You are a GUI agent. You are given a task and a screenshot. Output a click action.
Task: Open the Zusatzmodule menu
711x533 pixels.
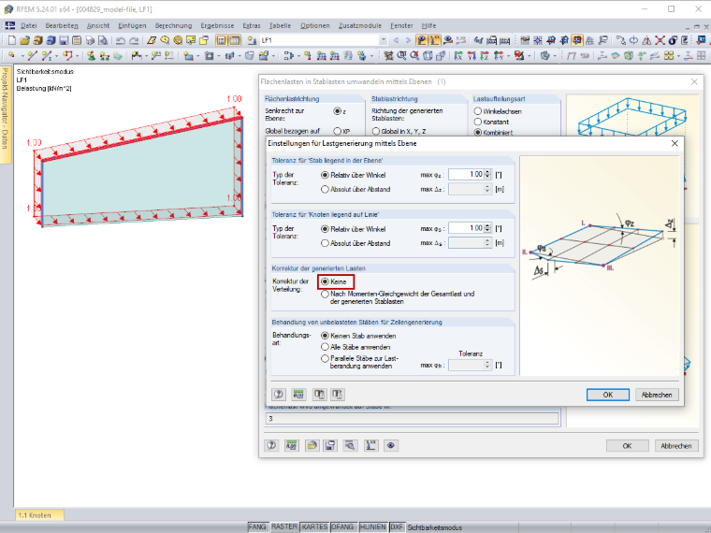click(360, 26)
